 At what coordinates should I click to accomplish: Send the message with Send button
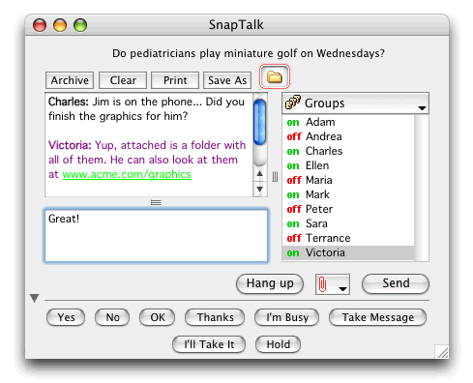[396, 283]
